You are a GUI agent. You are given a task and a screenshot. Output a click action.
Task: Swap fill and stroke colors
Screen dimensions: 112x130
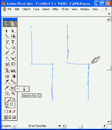14,99
